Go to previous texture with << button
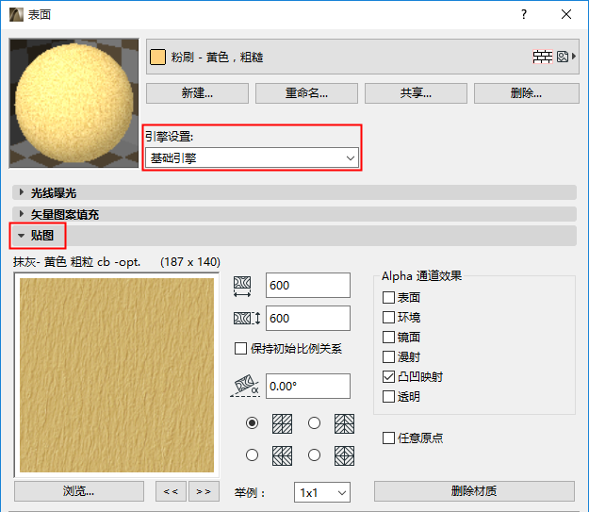 coord(171,491)
